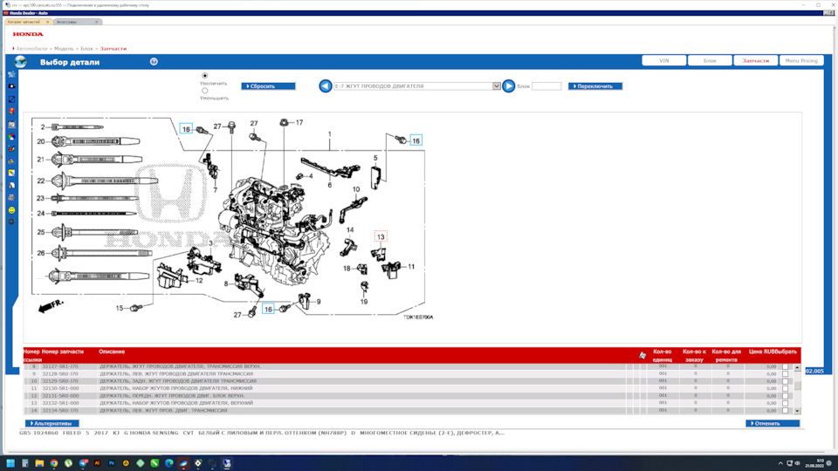Click 16 hotspot at diagram bottom
The image size is (838, 471).
coord(268,309)
